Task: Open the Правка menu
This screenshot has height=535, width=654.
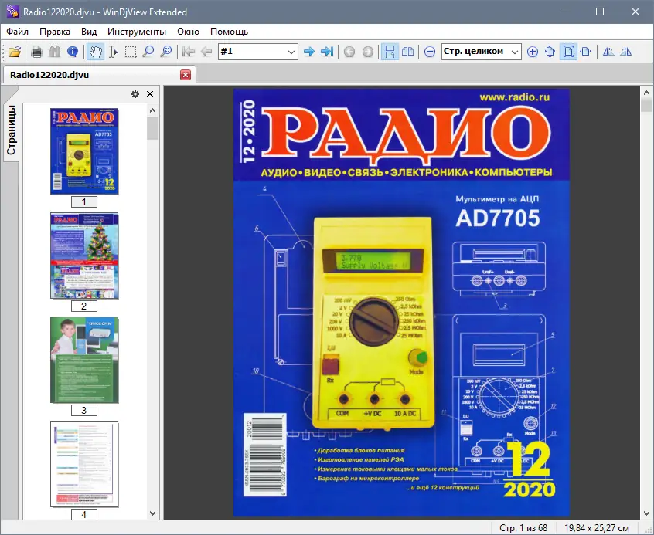Action: click(55, 32)
